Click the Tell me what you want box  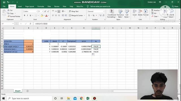click(x=100, y=6)
